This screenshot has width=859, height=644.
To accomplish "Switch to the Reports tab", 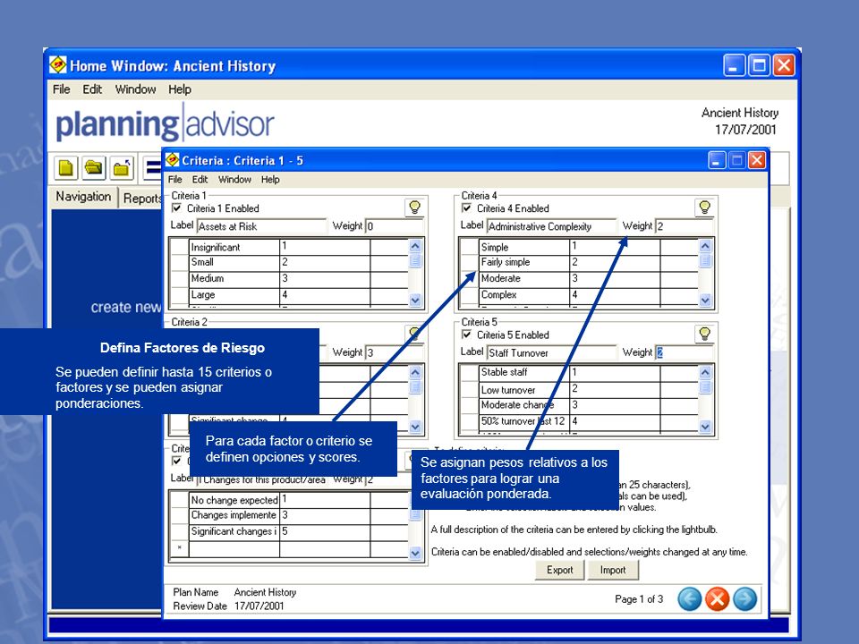I will tap(140, 199).
